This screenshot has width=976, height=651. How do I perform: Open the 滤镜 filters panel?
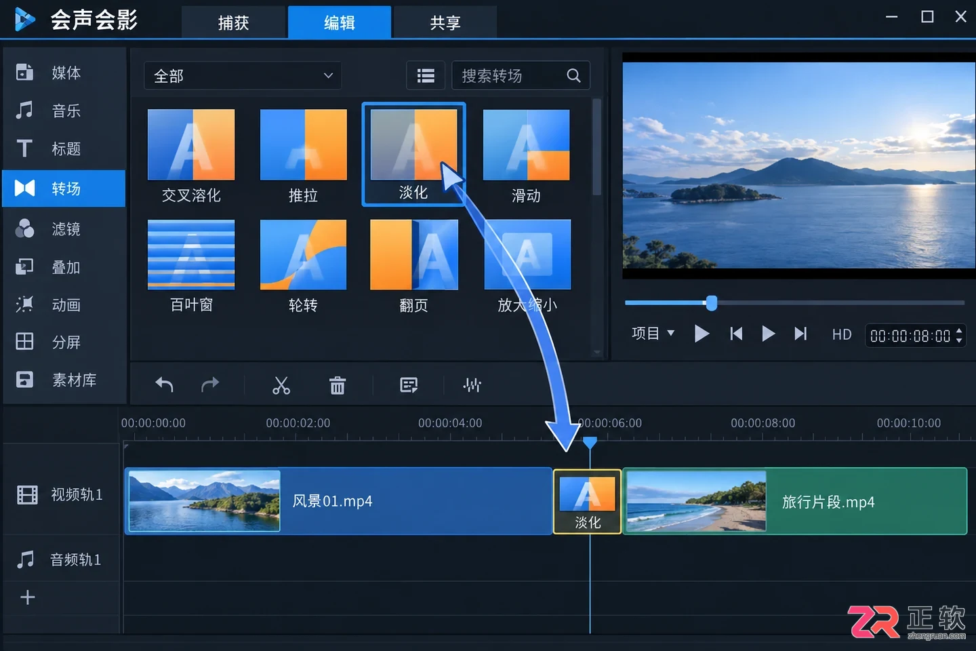pyautogui.click(x=64, y=229)
